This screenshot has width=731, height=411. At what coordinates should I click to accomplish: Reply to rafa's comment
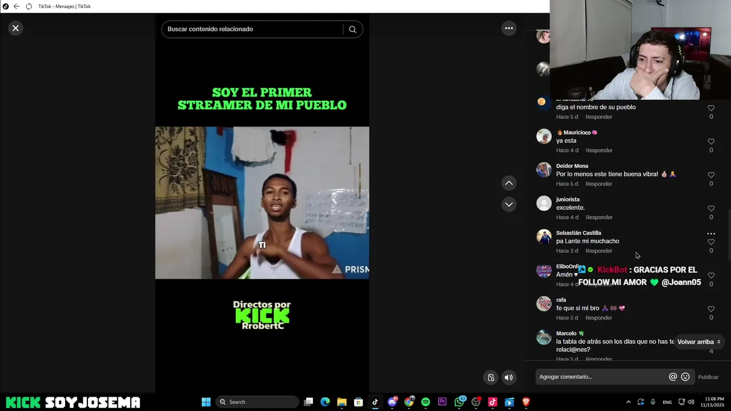tap(599, 318)
